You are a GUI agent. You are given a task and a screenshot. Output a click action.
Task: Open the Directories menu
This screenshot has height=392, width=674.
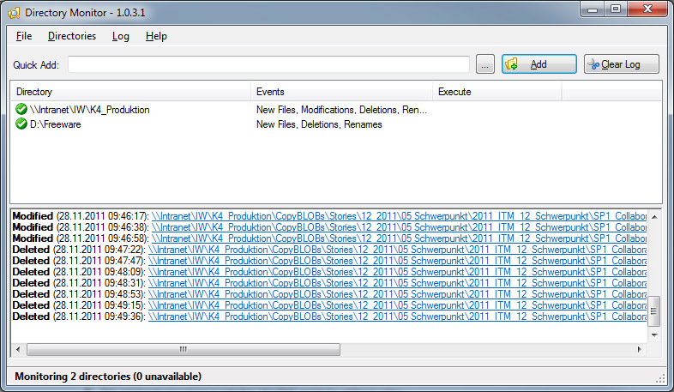(x=71, y=36)
